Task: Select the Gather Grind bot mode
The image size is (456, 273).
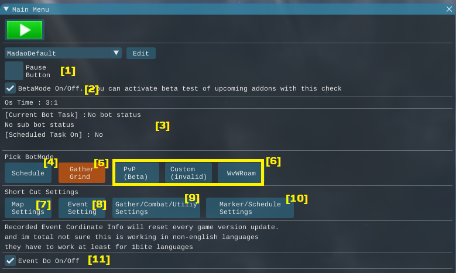Action: click(82, 173)
